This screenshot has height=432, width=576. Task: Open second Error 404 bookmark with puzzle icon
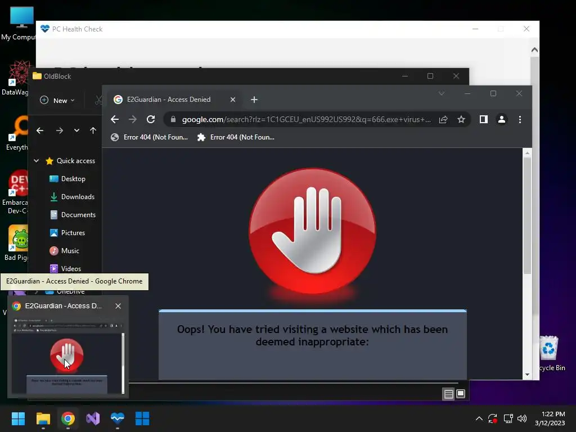pos(236,137)
